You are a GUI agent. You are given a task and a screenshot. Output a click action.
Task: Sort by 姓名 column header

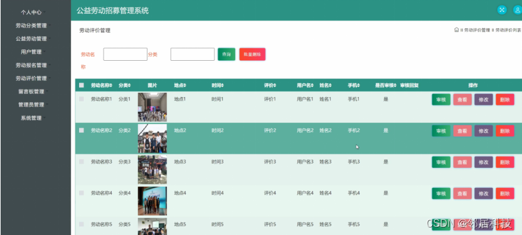pyautogui.click(x=326, y=85)
